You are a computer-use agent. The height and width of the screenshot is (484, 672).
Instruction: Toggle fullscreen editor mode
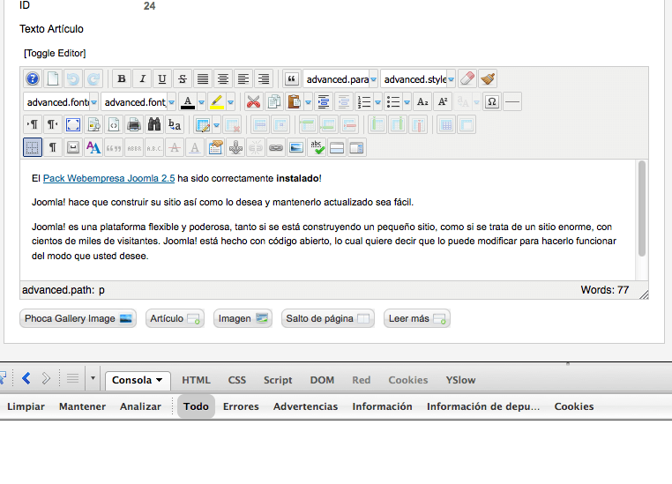[73, 125]
